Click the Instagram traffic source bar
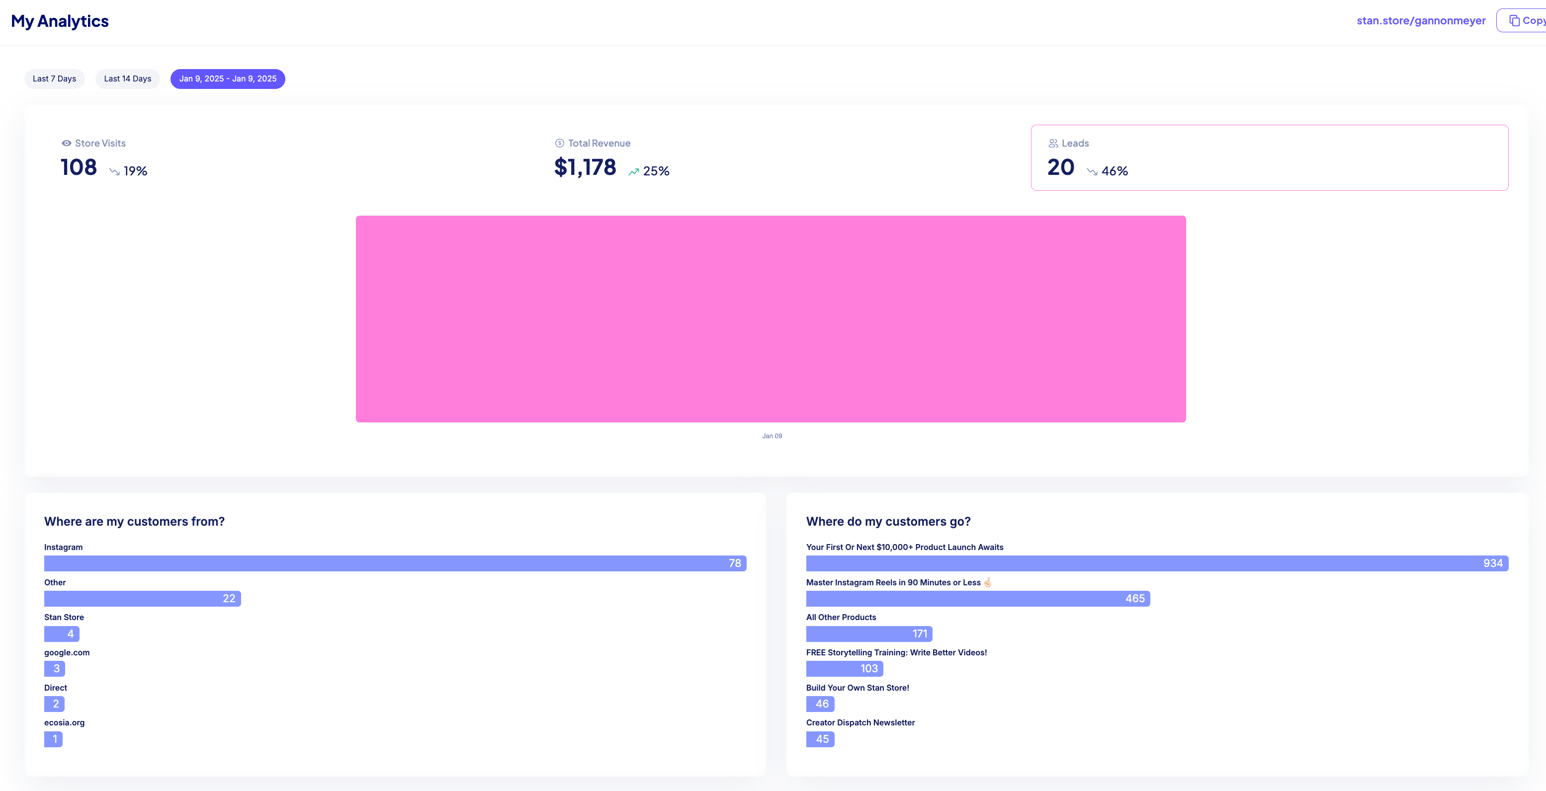The image size is (1546, 791). pos(394,563)
